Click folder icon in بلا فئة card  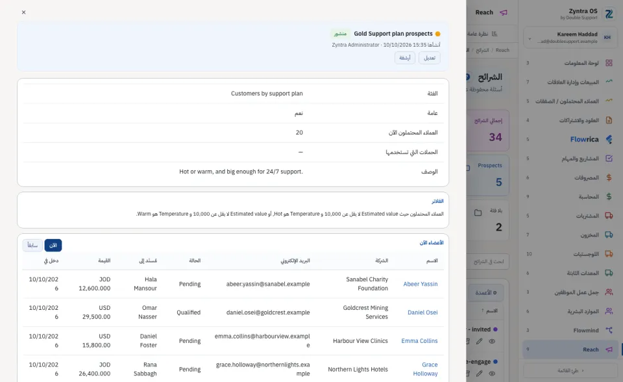(x=478, y=213)
